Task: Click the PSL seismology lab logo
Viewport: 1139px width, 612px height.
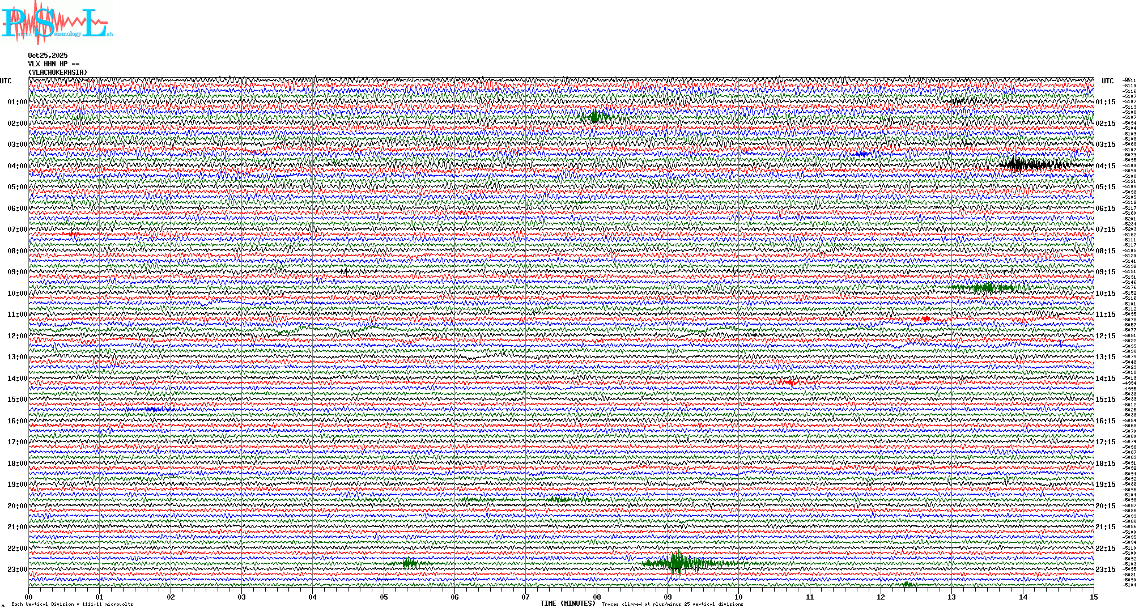Action: (57, 22)
